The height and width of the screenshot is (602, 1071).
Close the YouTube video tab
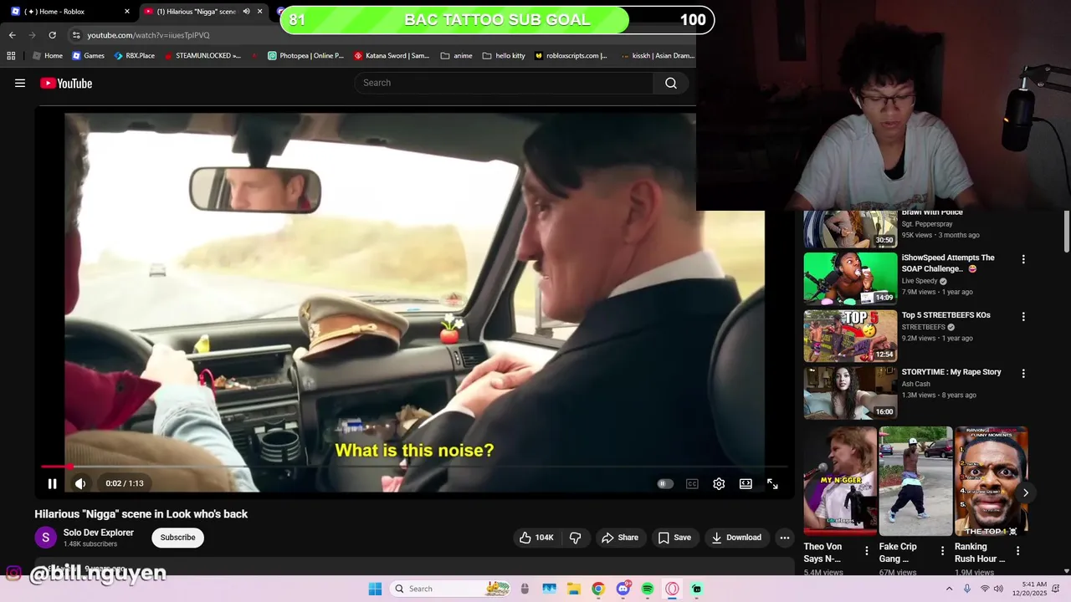(x=260, y=12)
